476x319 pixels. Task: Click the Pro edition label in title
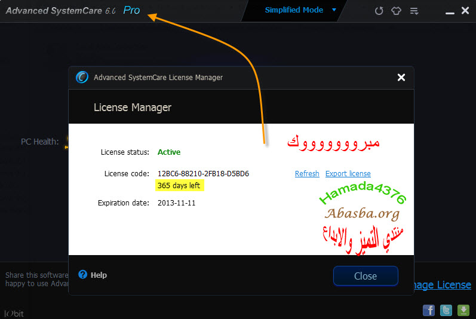[x=131, y=10]
